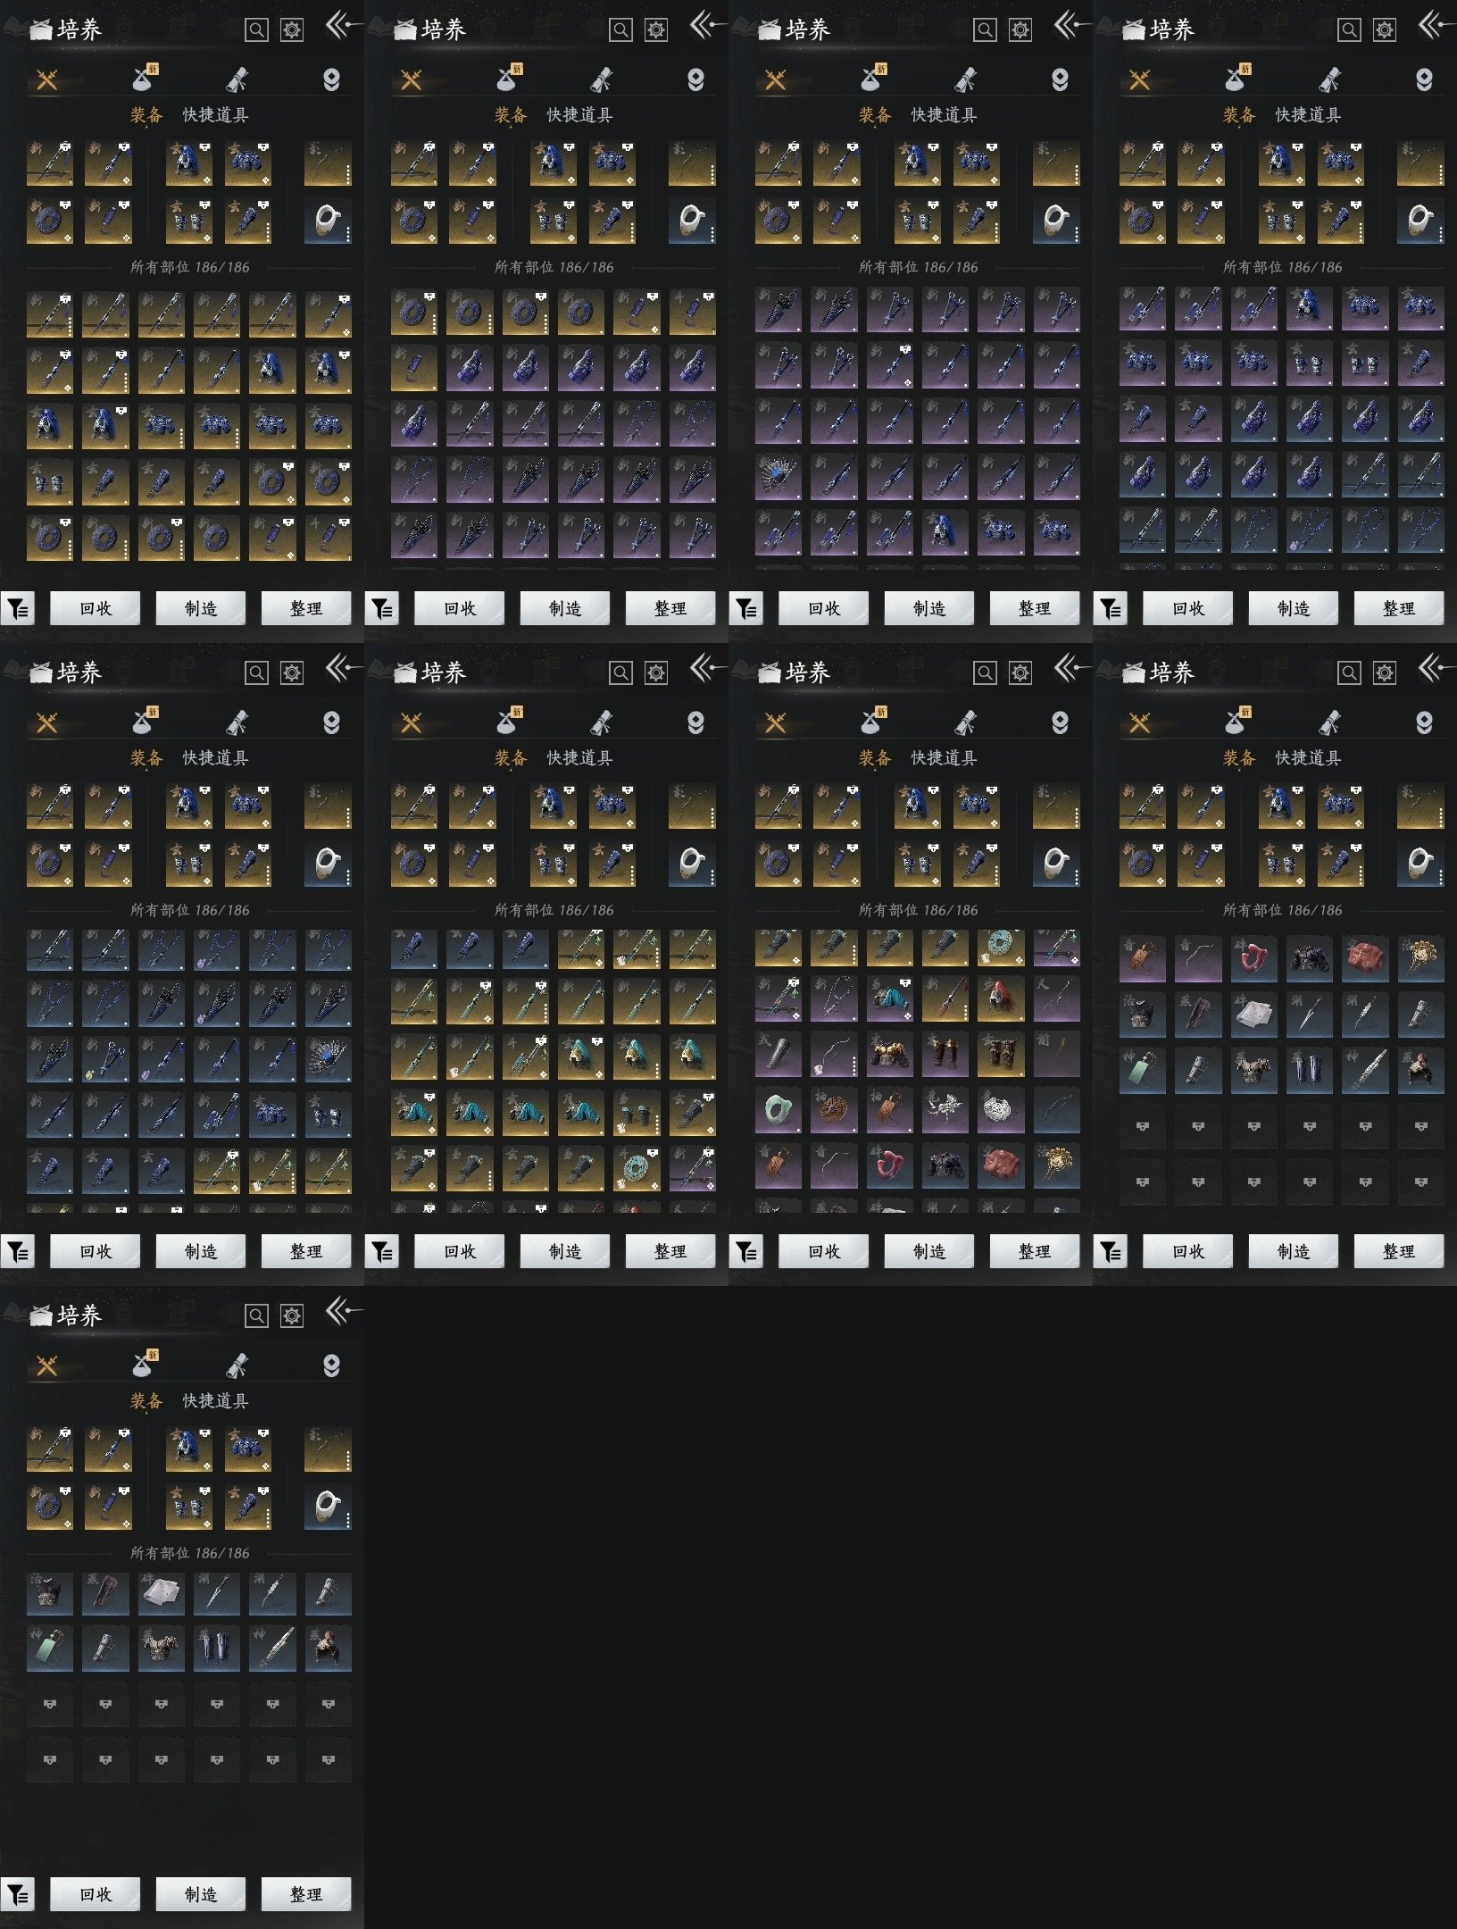Open the settings gear in the bottom-left panel
Screen dimensions: 1457x1929
(x=292, y=1316)
